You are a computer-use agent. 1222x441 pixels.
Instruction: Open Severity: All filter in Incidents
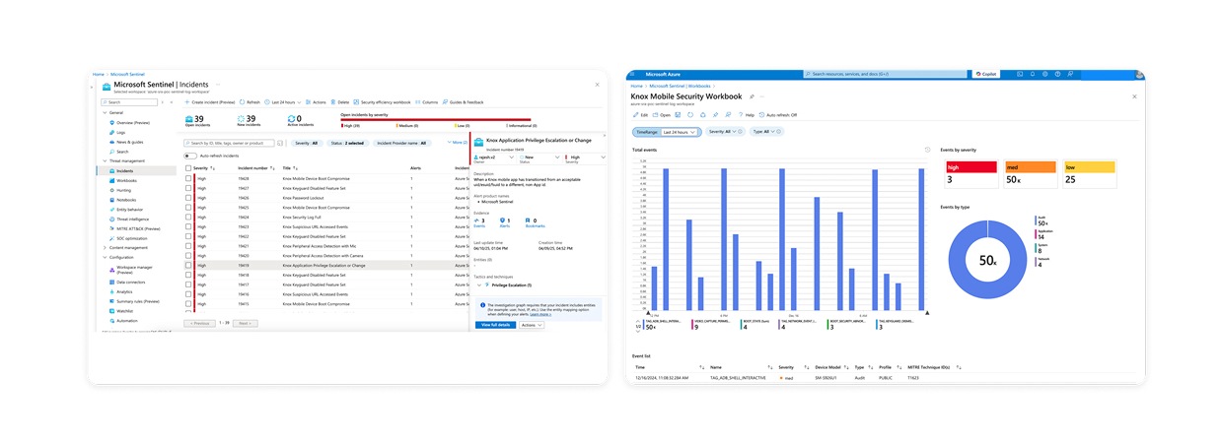[307, 143]
